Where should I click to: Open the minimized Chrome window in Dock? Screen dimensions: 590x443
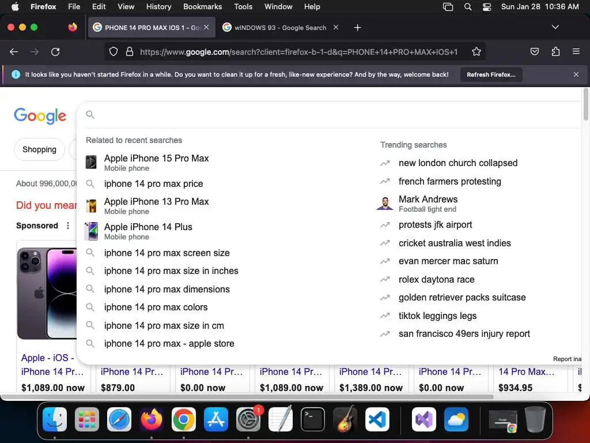pos(502,421)
